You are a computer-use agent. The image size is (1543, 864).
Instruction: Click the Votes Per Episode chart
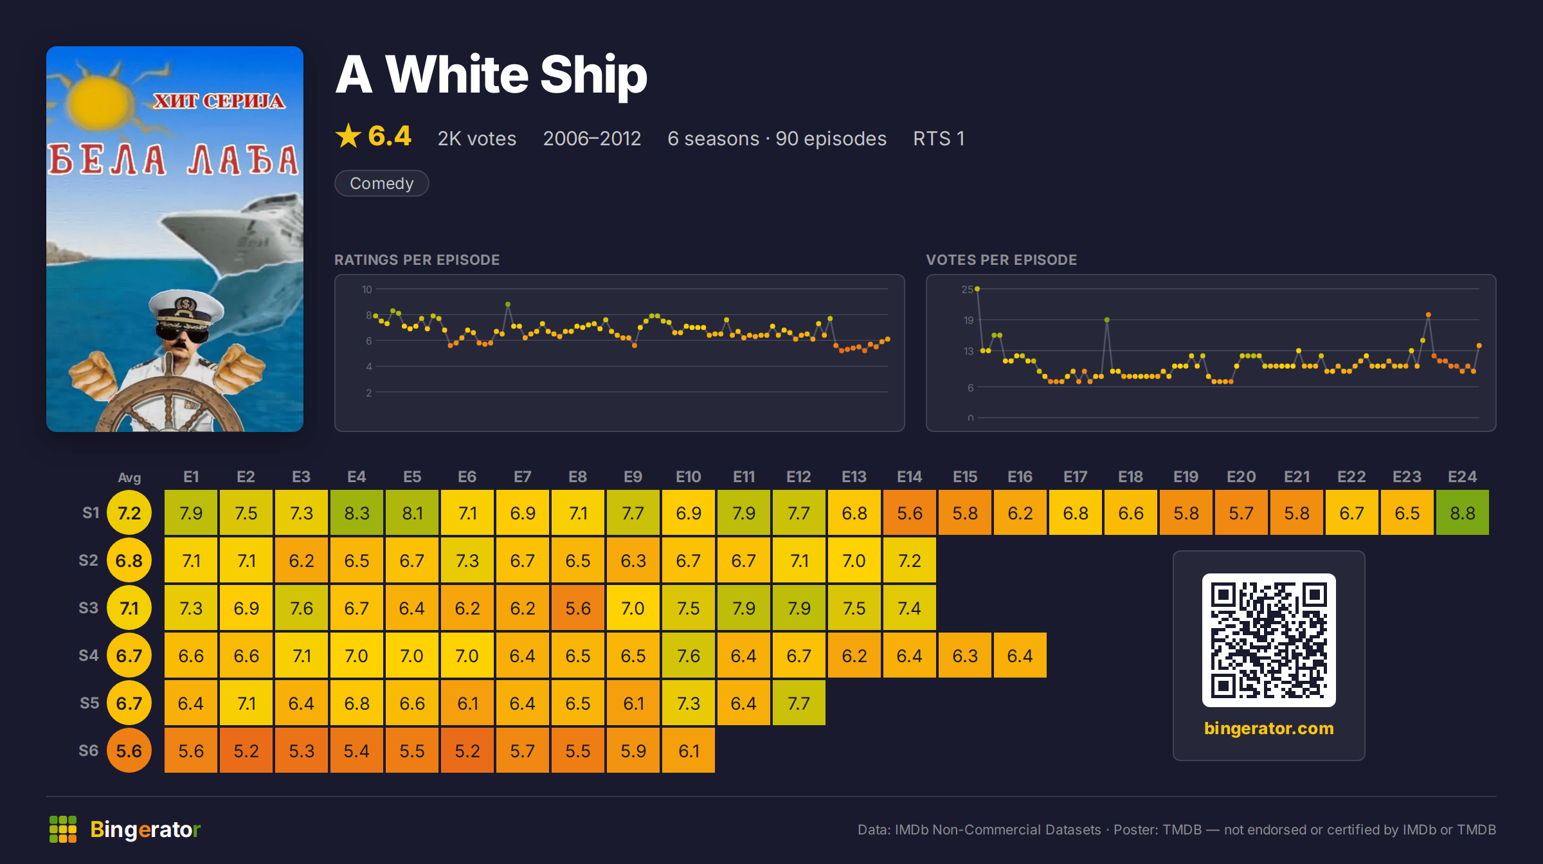point(1211,353)
